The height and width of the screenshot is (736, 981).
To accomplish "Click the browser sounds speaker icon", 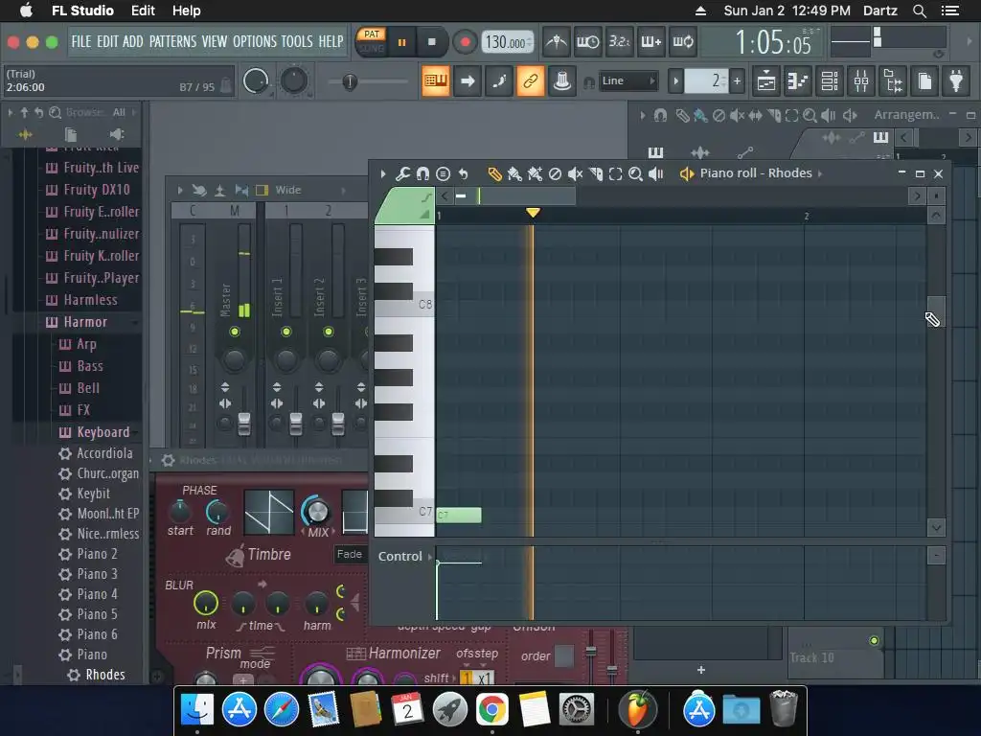I will pyautogui.click(x=116, y=134).
